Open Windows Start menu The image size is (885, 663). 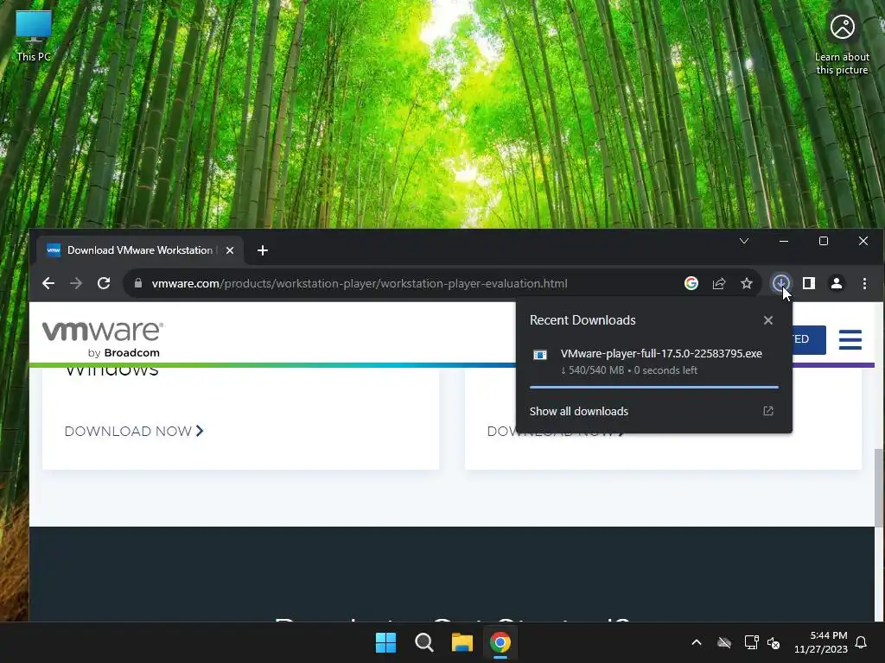(x=386, y=642)
